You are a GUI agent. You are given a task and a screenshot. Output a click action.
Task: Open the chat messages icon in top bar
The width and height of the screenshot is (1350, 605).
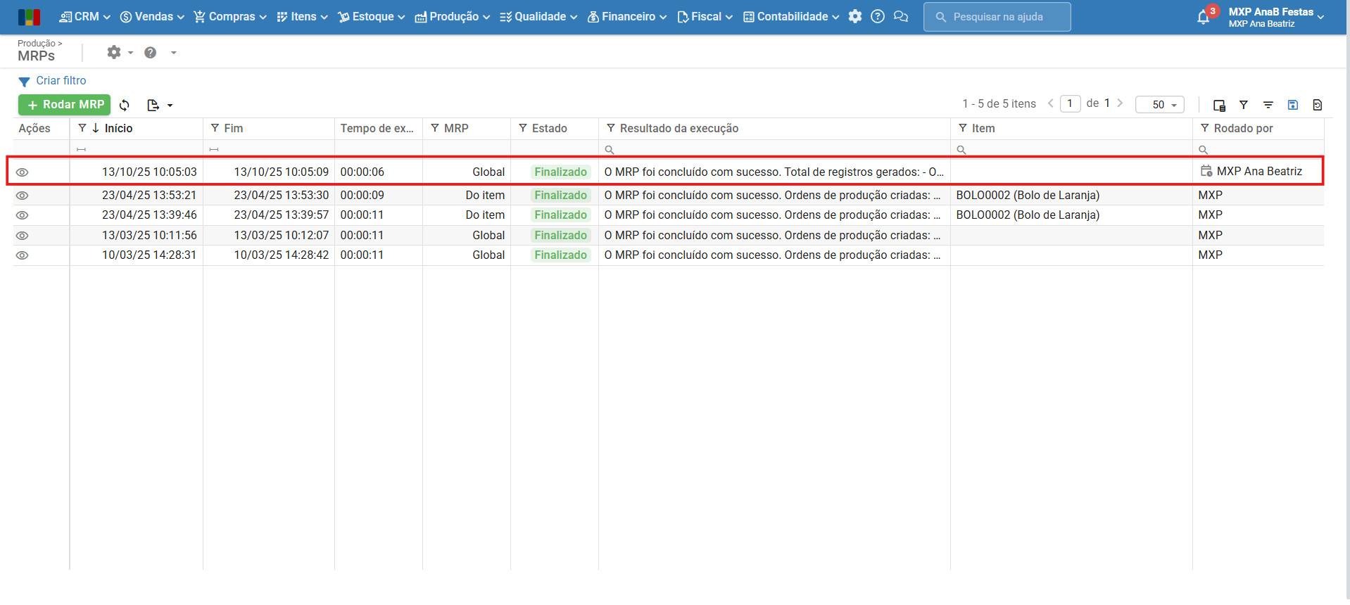[900, 17]
